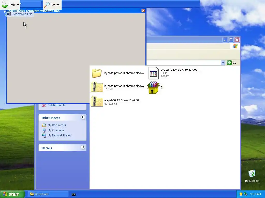Click the green Go arrow icon
The height and width of the screenshot is (198, 265).
(x=229, y=63)
